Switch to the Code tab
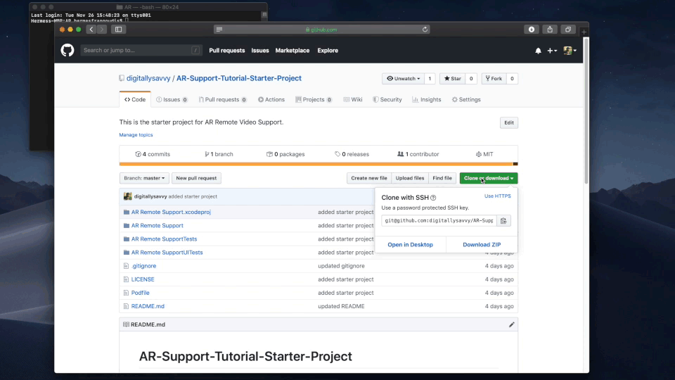Viewport: 675px width, 380px height. [135, 99]
